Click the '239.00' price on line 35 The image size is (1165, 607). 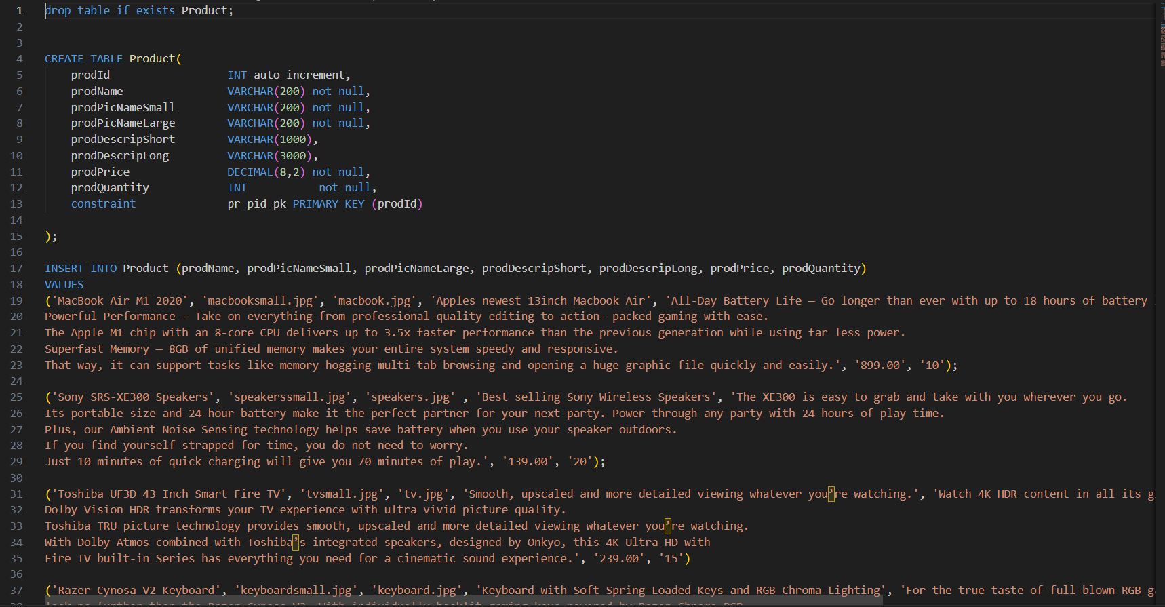619,559
